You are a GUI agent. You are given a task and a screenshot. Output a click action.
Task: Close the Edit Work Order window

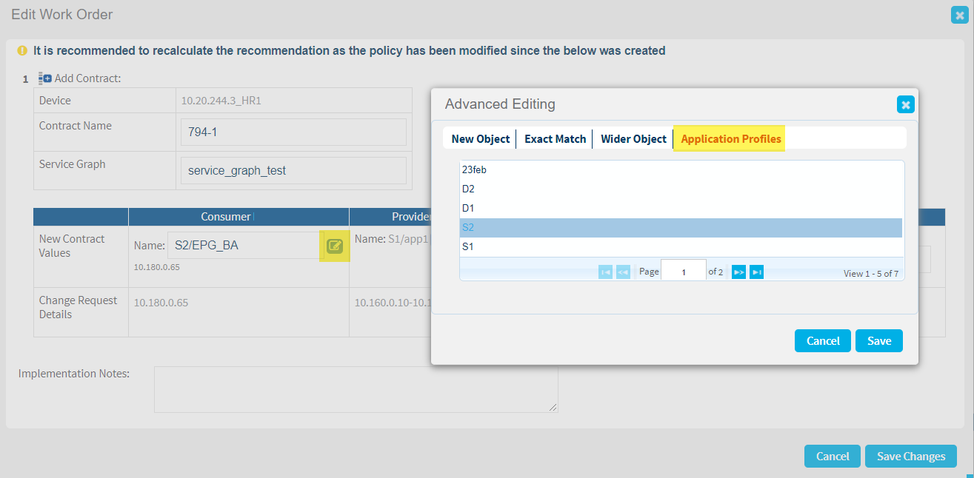(959, 15)
